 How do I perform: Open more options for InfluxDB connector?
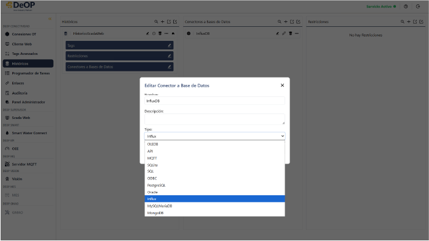[x=297, y=34]
